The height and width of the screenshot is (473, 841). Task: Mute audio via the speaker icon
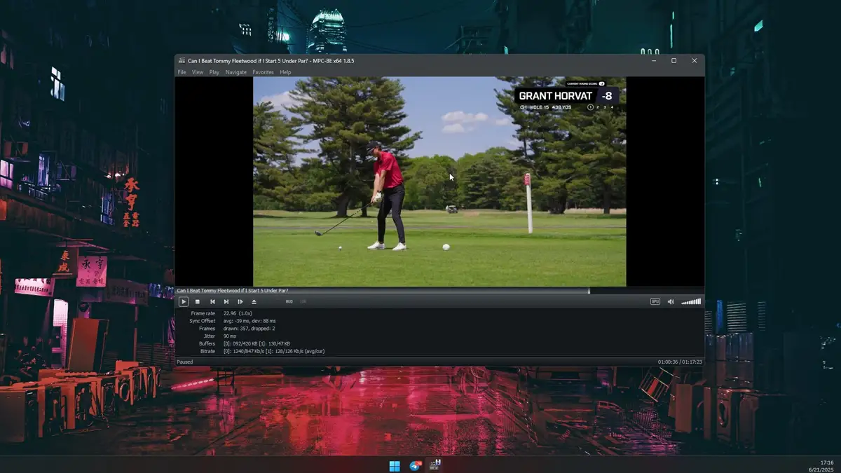click(670, 301)
